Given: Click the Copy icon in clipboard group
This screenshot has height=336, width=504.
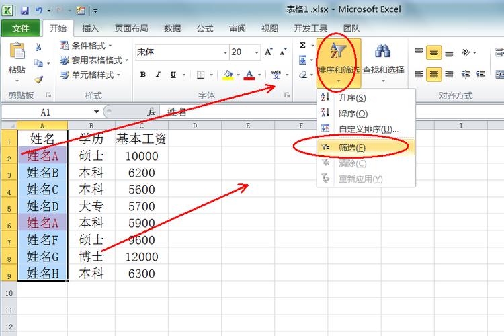Looking at the screenshot, I should pos(38,62).
